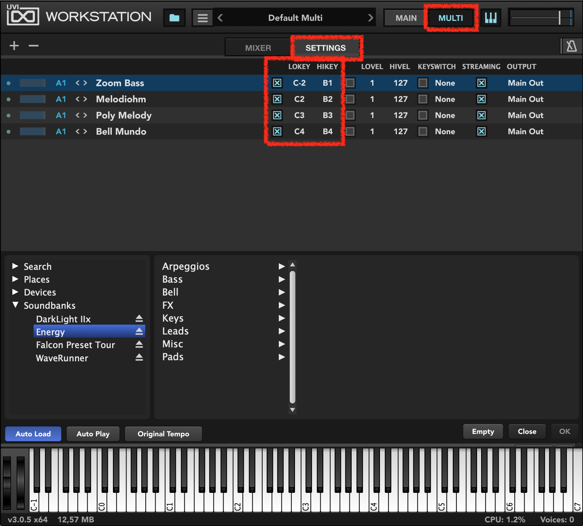Image resolution: width=583 pixels, height=526 pixels.
Task: Switch to the MULTI view tab
Action: tap(451, 18)
